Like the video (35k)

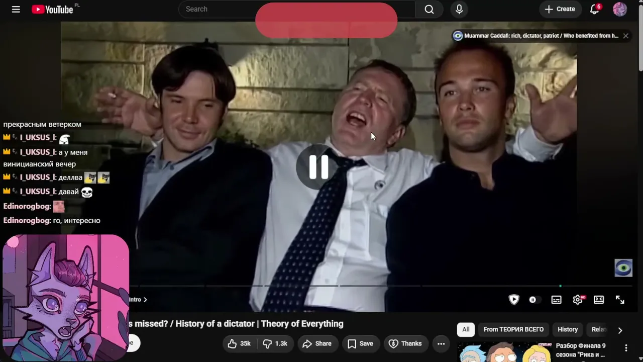point(239,343)
